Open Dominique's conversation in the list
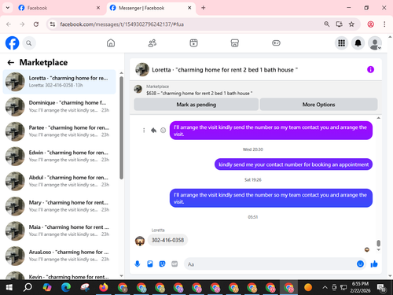This screenshot has width=393, height=295. coord(60,106)
